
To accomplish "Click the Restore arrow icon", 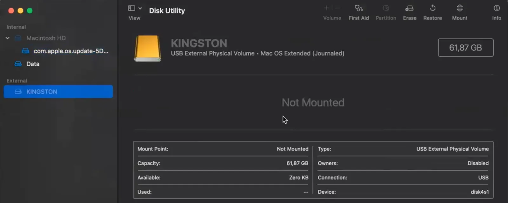I will point(432,8).
